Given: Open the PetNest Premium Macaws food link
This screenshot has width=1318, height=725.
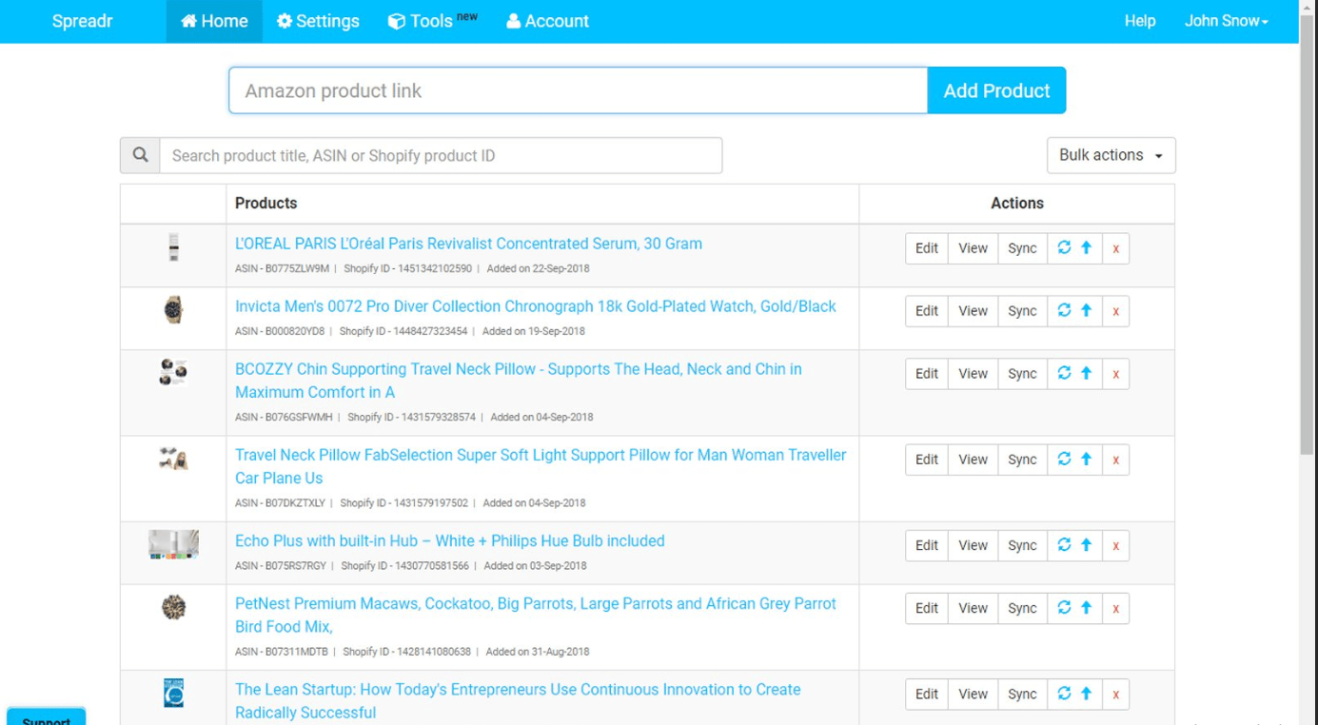Looking at the screenshot, I should [536, 615].
